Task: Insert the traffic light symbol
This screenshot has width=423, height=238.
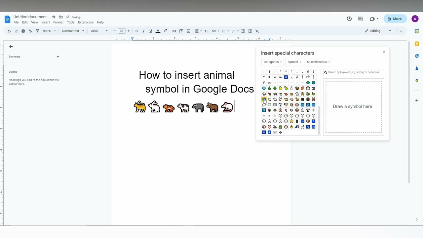Action: (297, 121)
